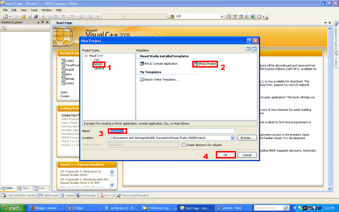Click the Toolbox hammer-wrench toolbar icon
The image size is (339, 212).
[247, 16]
